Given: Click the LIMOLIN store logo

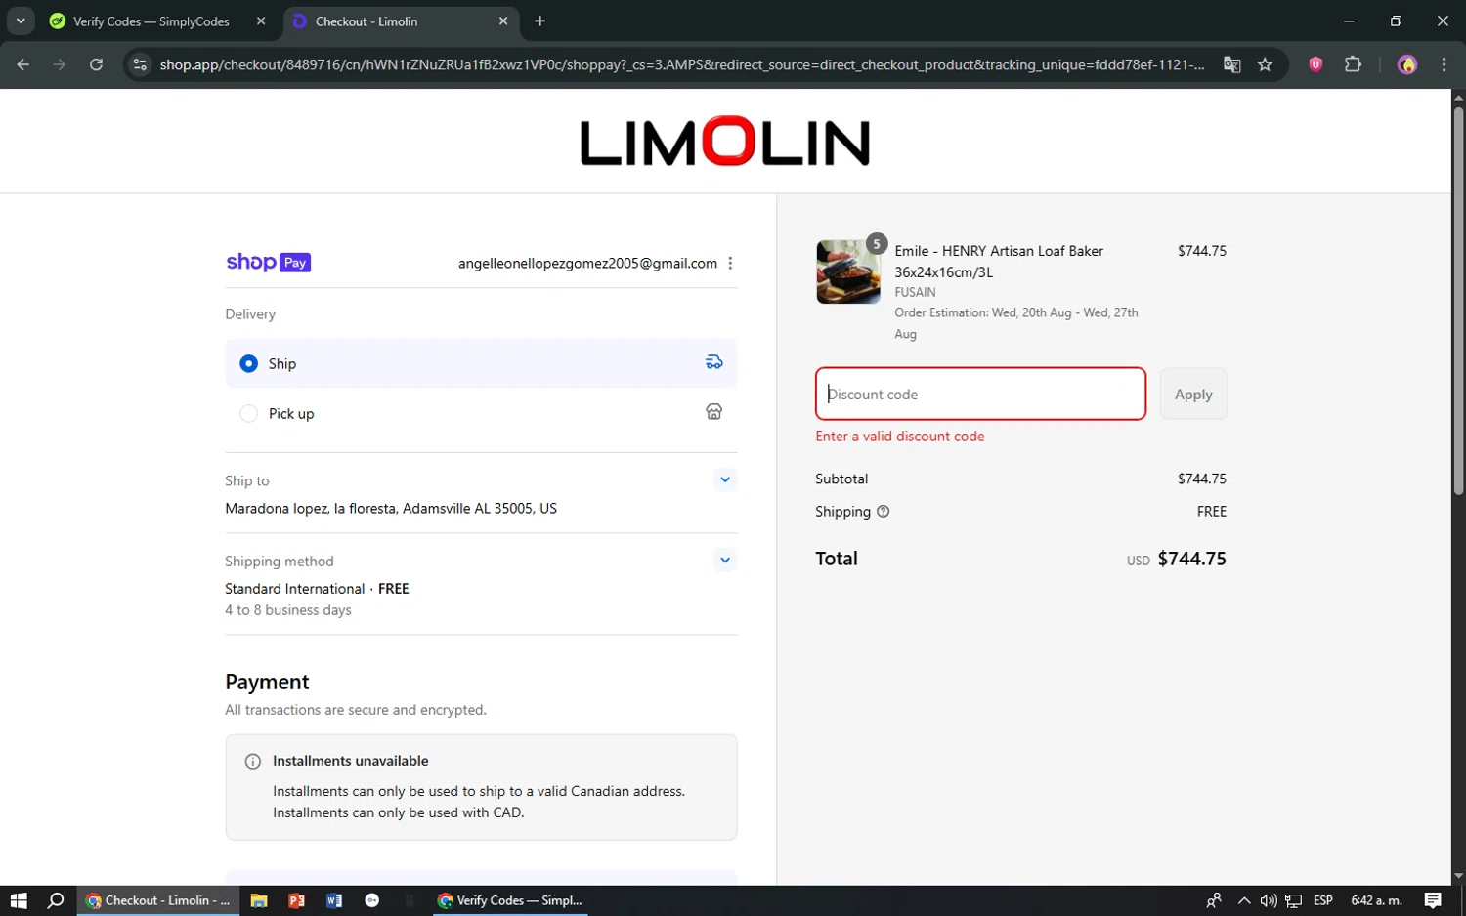Looking at the screenshot, I should [x=724, y=143].
